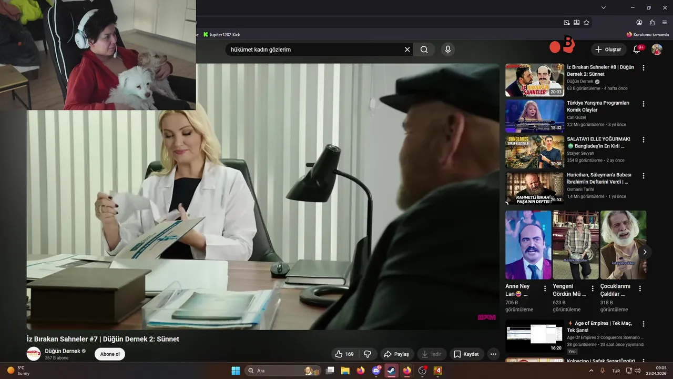
Task: Subscribe with Abone ol button
Action: tap(110, 354)
